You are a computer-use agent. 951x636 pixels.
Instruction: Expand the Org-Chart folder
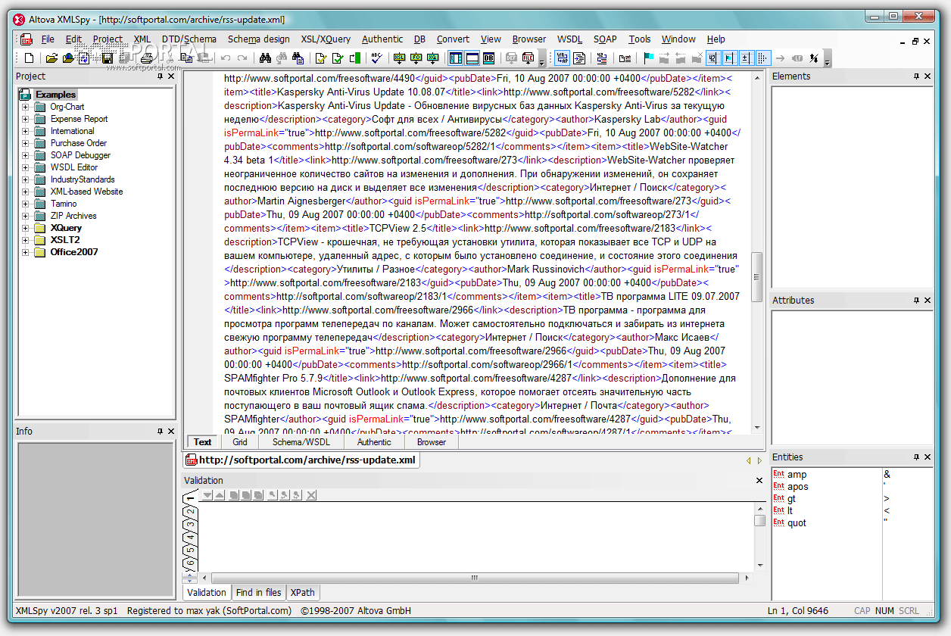tap(25, 107)
